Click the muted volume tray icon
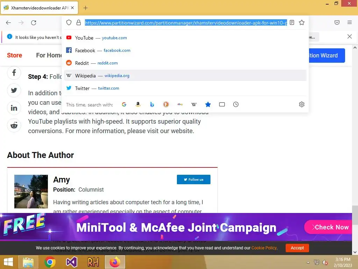 click(325, 262)
